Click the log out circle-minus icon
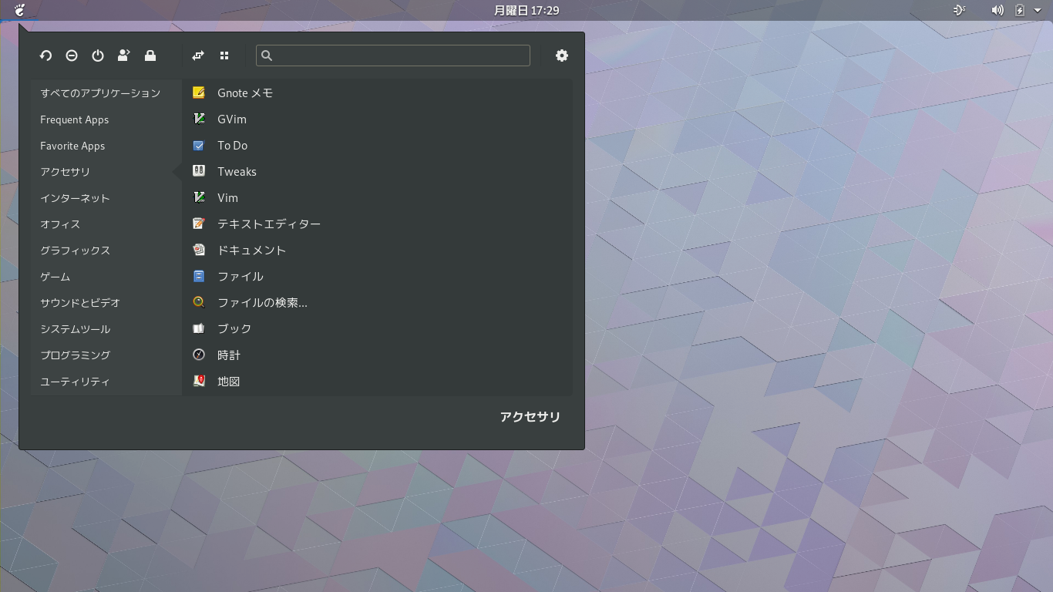Image resolution: width=1053 pixels, height=592 pixels. pyautogui.click(x=72, y=55)
